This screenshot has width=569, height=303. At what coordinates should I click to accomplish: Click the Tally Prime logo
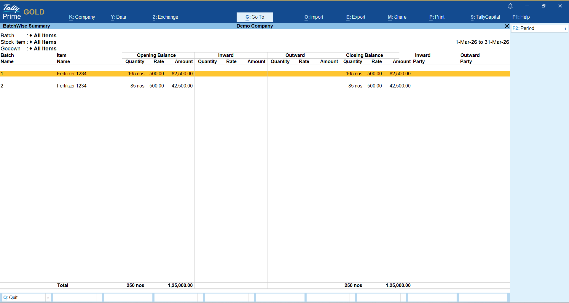pyautogui.click(x=12, y=12)
